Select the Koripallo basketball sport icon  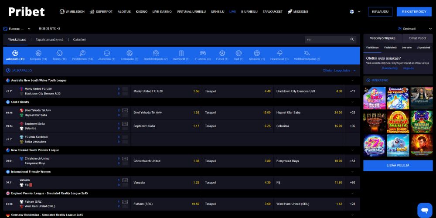38,53
